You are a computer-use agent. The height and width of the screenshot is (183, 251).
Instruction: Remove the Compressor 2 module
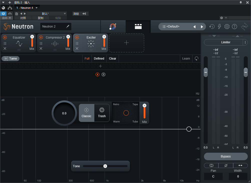tap(41, 48)
